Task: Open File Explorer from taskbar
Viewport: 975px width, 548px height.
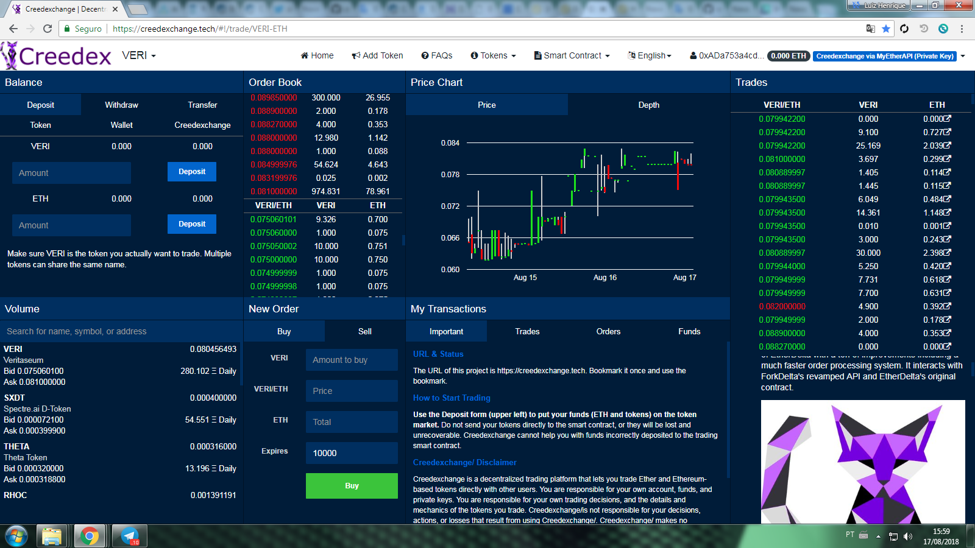Action: 52,536
